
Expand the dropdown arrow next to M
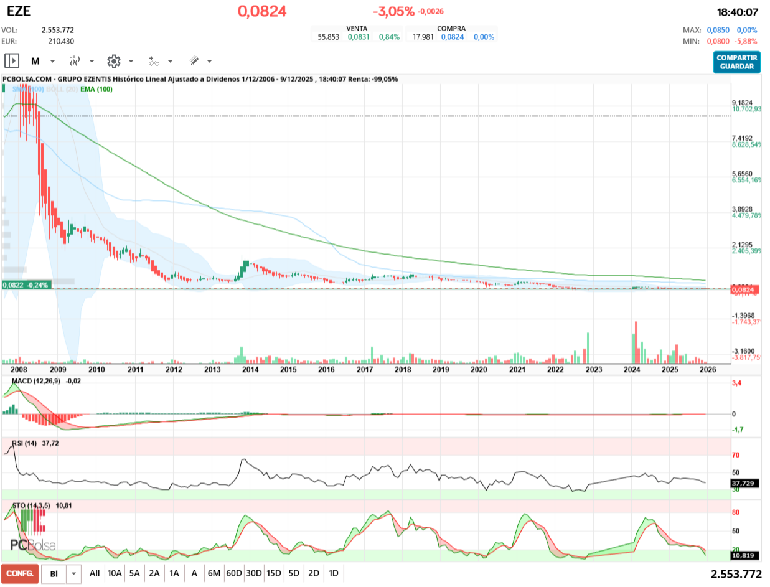pos(52,62)
